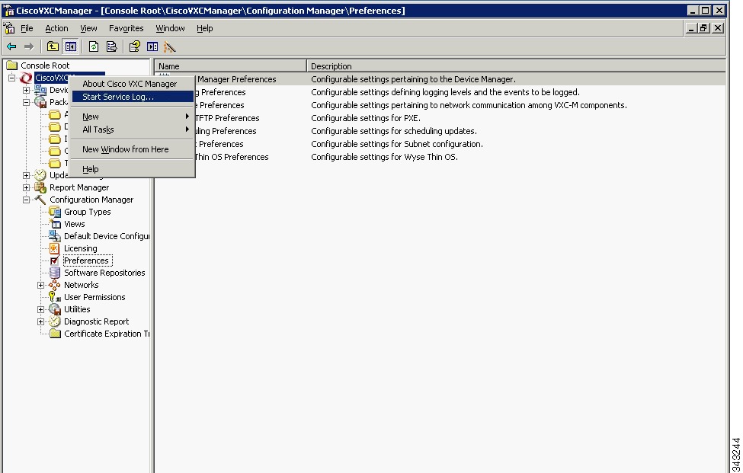The image size is (743, 473).
Task: Click 'Configurable settings for PXE.' description
Action: pyautogui.click(x=365, y=118)
